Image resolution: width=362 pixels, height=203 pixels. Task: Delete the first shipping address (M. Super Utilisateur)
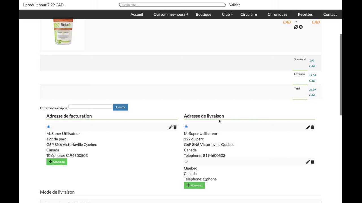[x=312, y=127]
